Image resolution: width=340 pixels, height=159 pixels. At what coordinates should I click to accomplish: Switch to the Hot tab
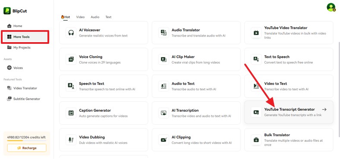tap(66, 17)
